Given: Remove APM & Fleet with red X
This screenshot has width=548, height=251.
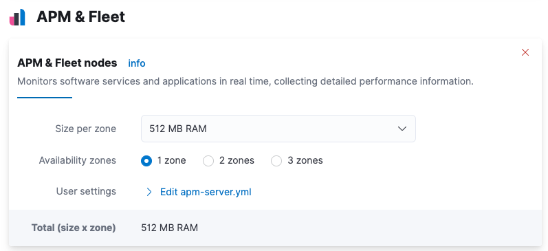Looking at the screenshot, I should 525,52.
